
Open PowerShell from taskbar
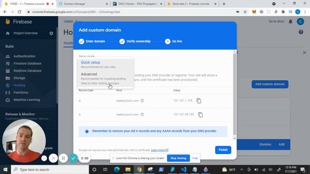(x=161, y=170)
